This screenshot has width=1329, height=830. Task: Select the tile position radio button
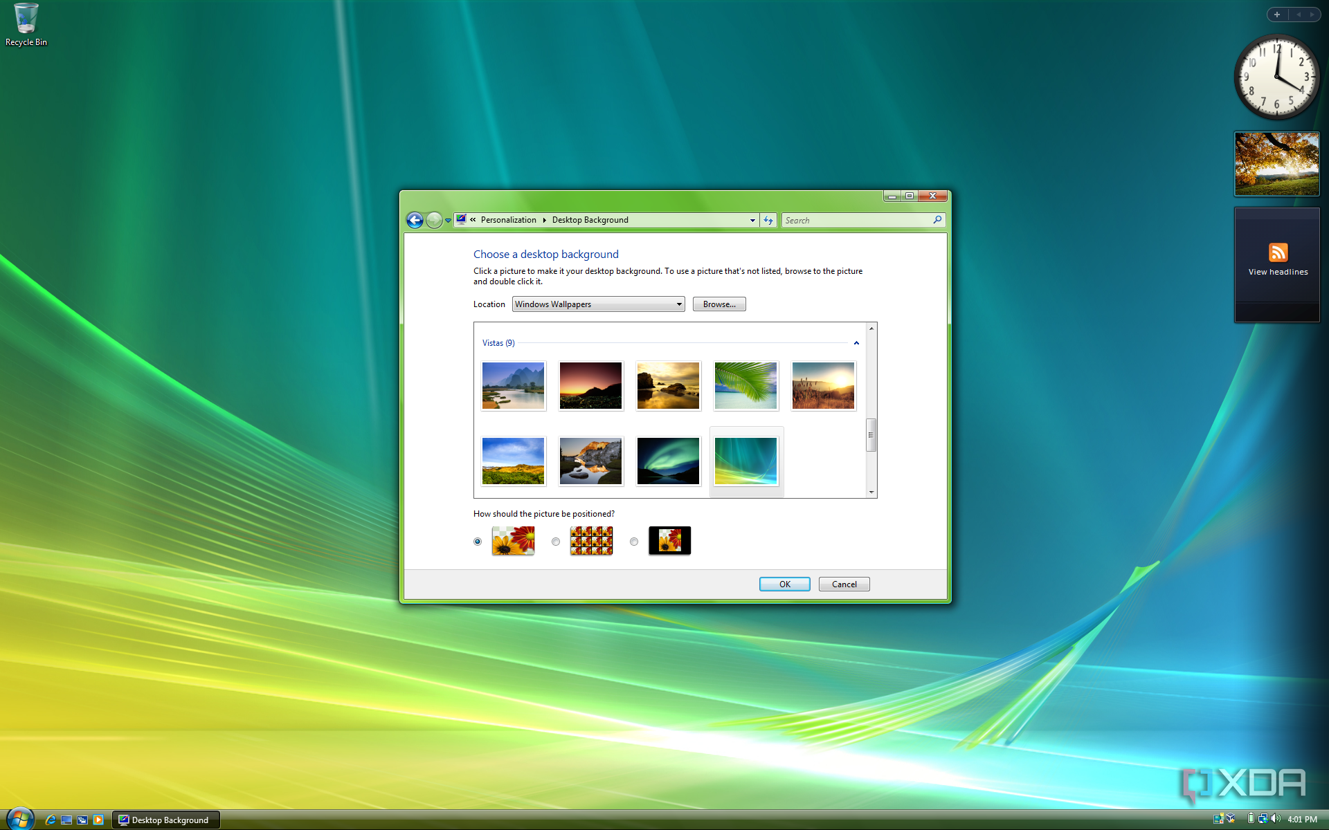[x=556, y=542]
